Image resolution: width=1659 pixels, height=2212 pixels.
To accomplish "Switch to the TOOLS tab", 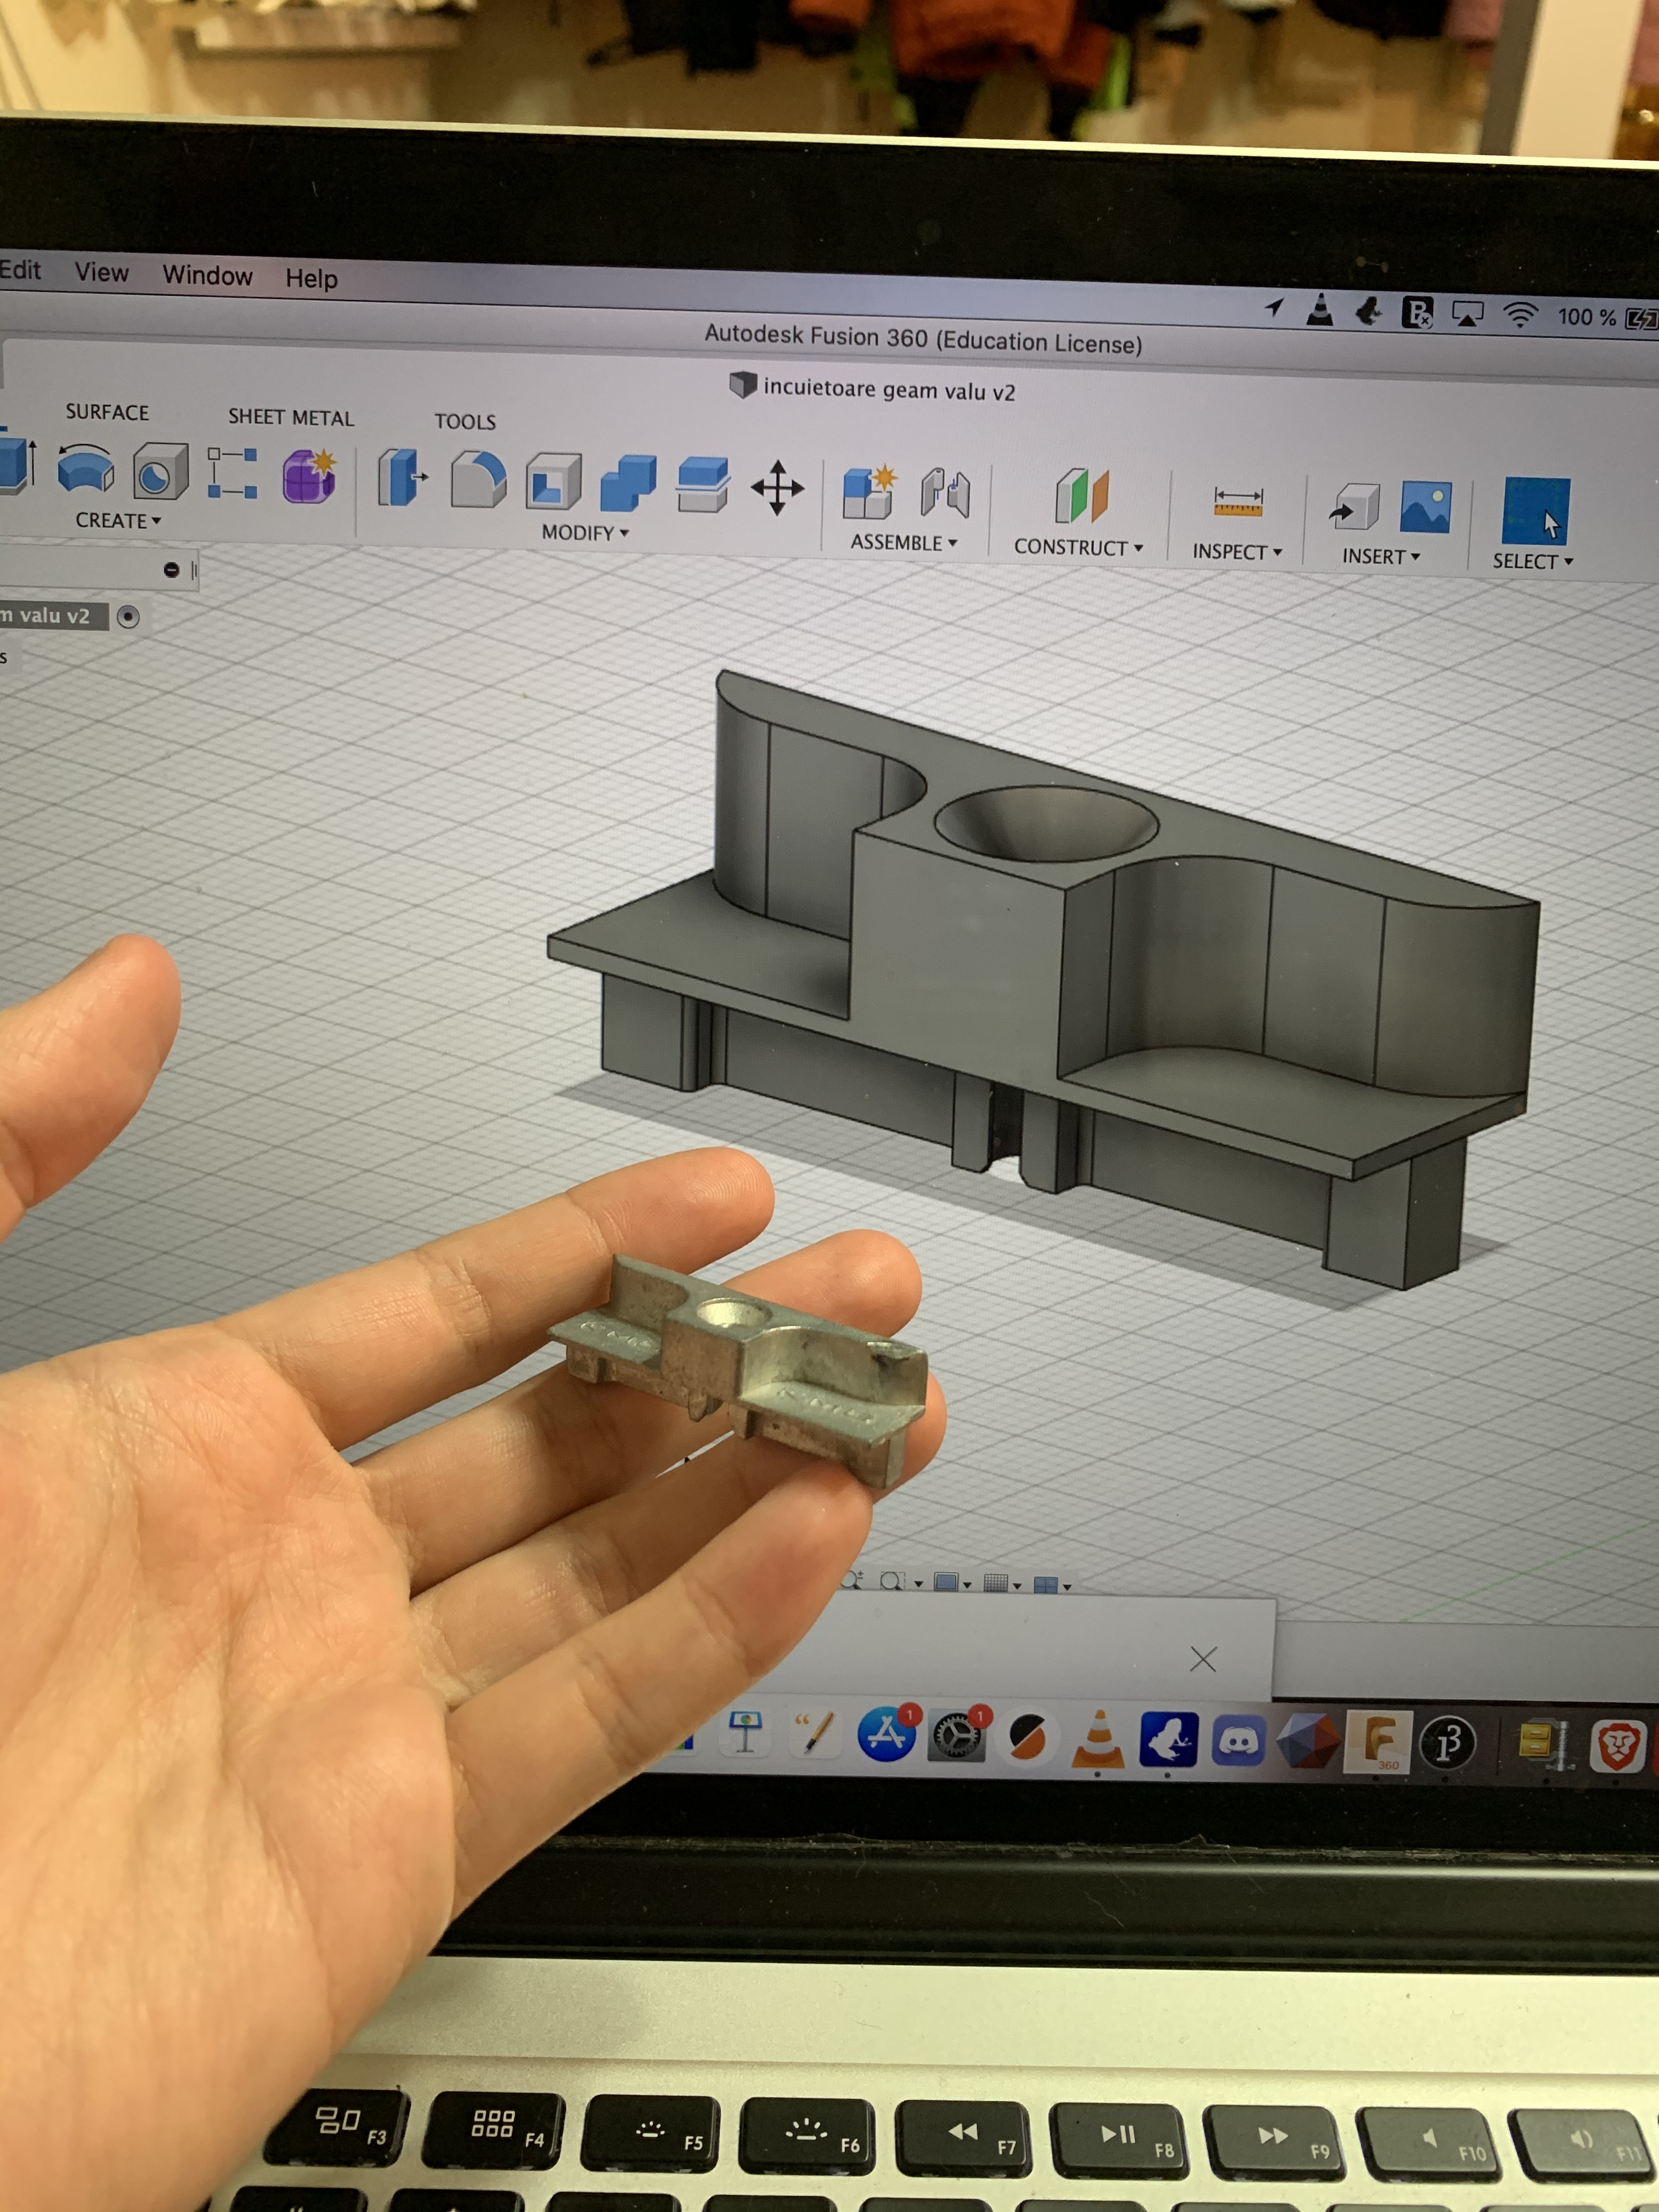I will (465, 422).
